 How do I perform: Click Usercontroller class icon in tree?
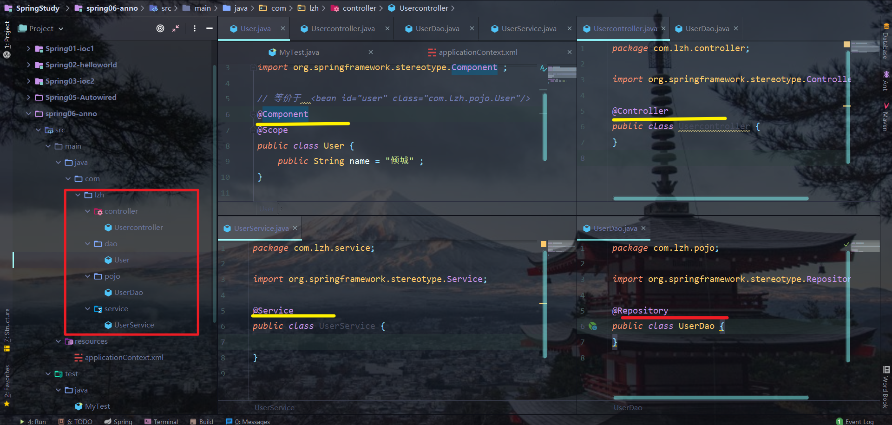tap(108, 228)
